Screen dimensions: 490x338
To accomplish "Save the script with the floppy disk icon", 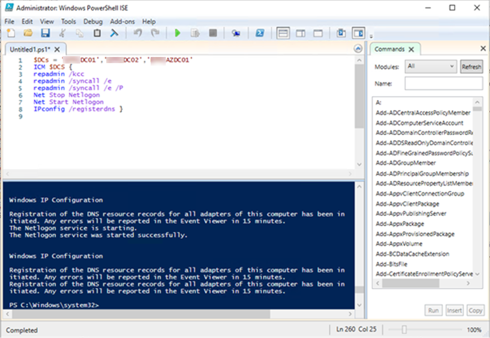I will (x=45, y=33).
